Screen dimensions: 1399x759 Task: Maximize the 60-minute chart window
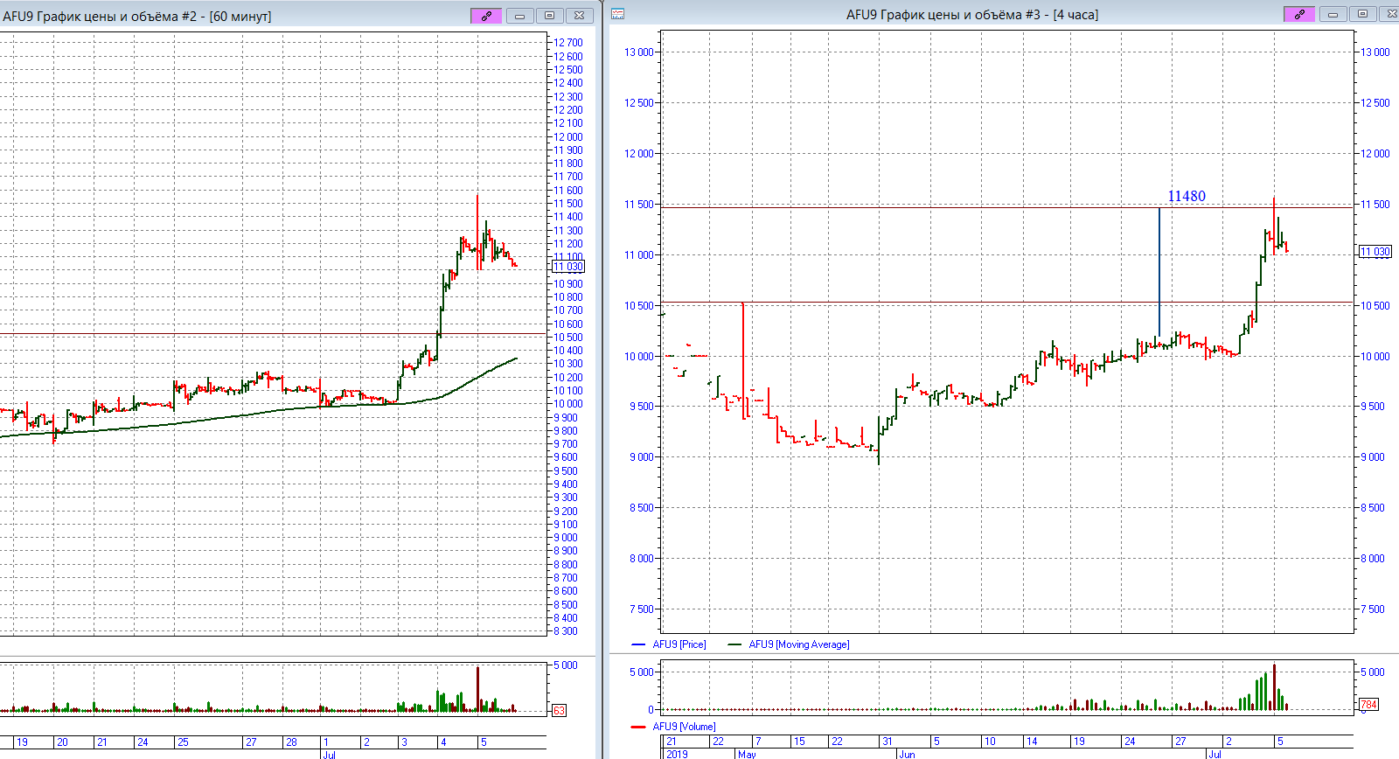[549, 16]
